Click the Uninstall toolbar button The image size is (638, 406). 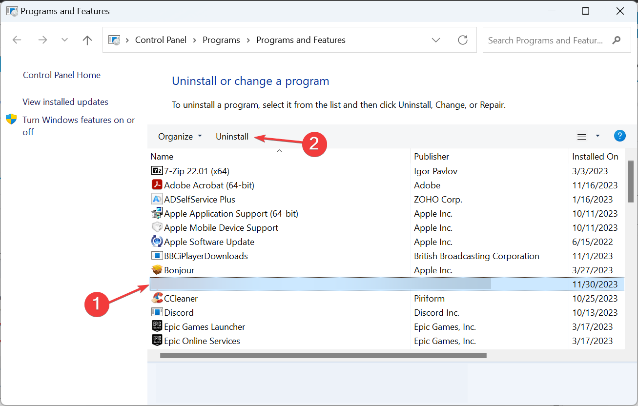pos(232,137)
